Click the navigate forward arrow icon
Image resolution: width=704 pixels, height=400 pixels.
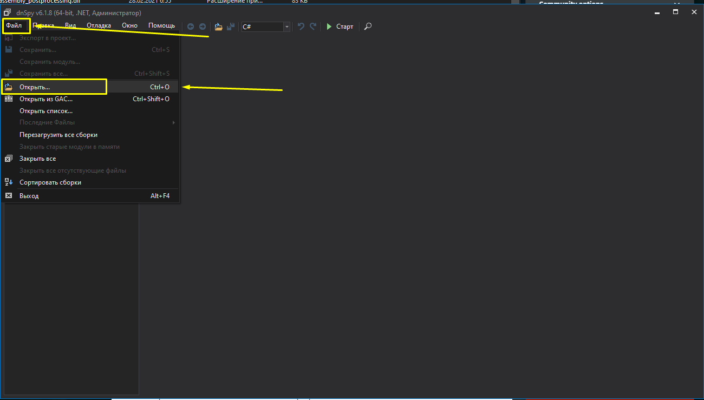pos(203,27)
